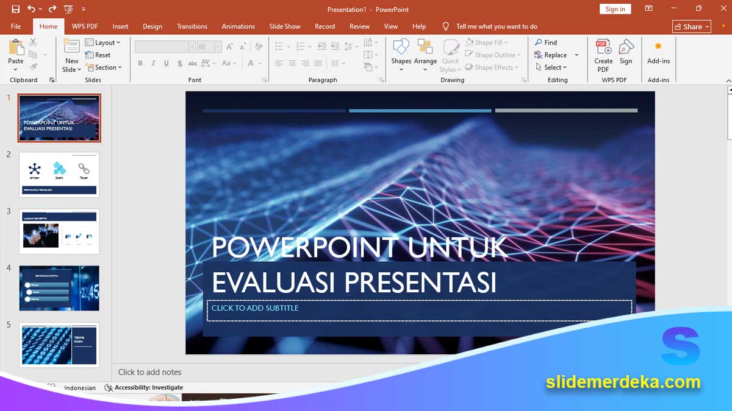Click the Undo arrow icon
The height and width of the screenshot is (411, 732).
click(x=31, y=9)
